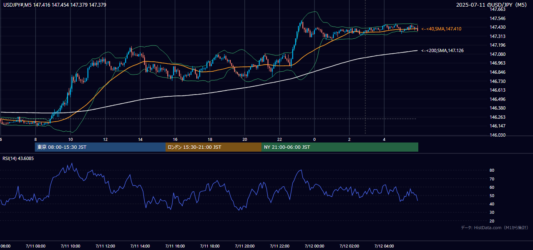Viewport: 533px width, 250px height.
Task: Click hour label 10 under the price chart
Action: pos(70,139)
